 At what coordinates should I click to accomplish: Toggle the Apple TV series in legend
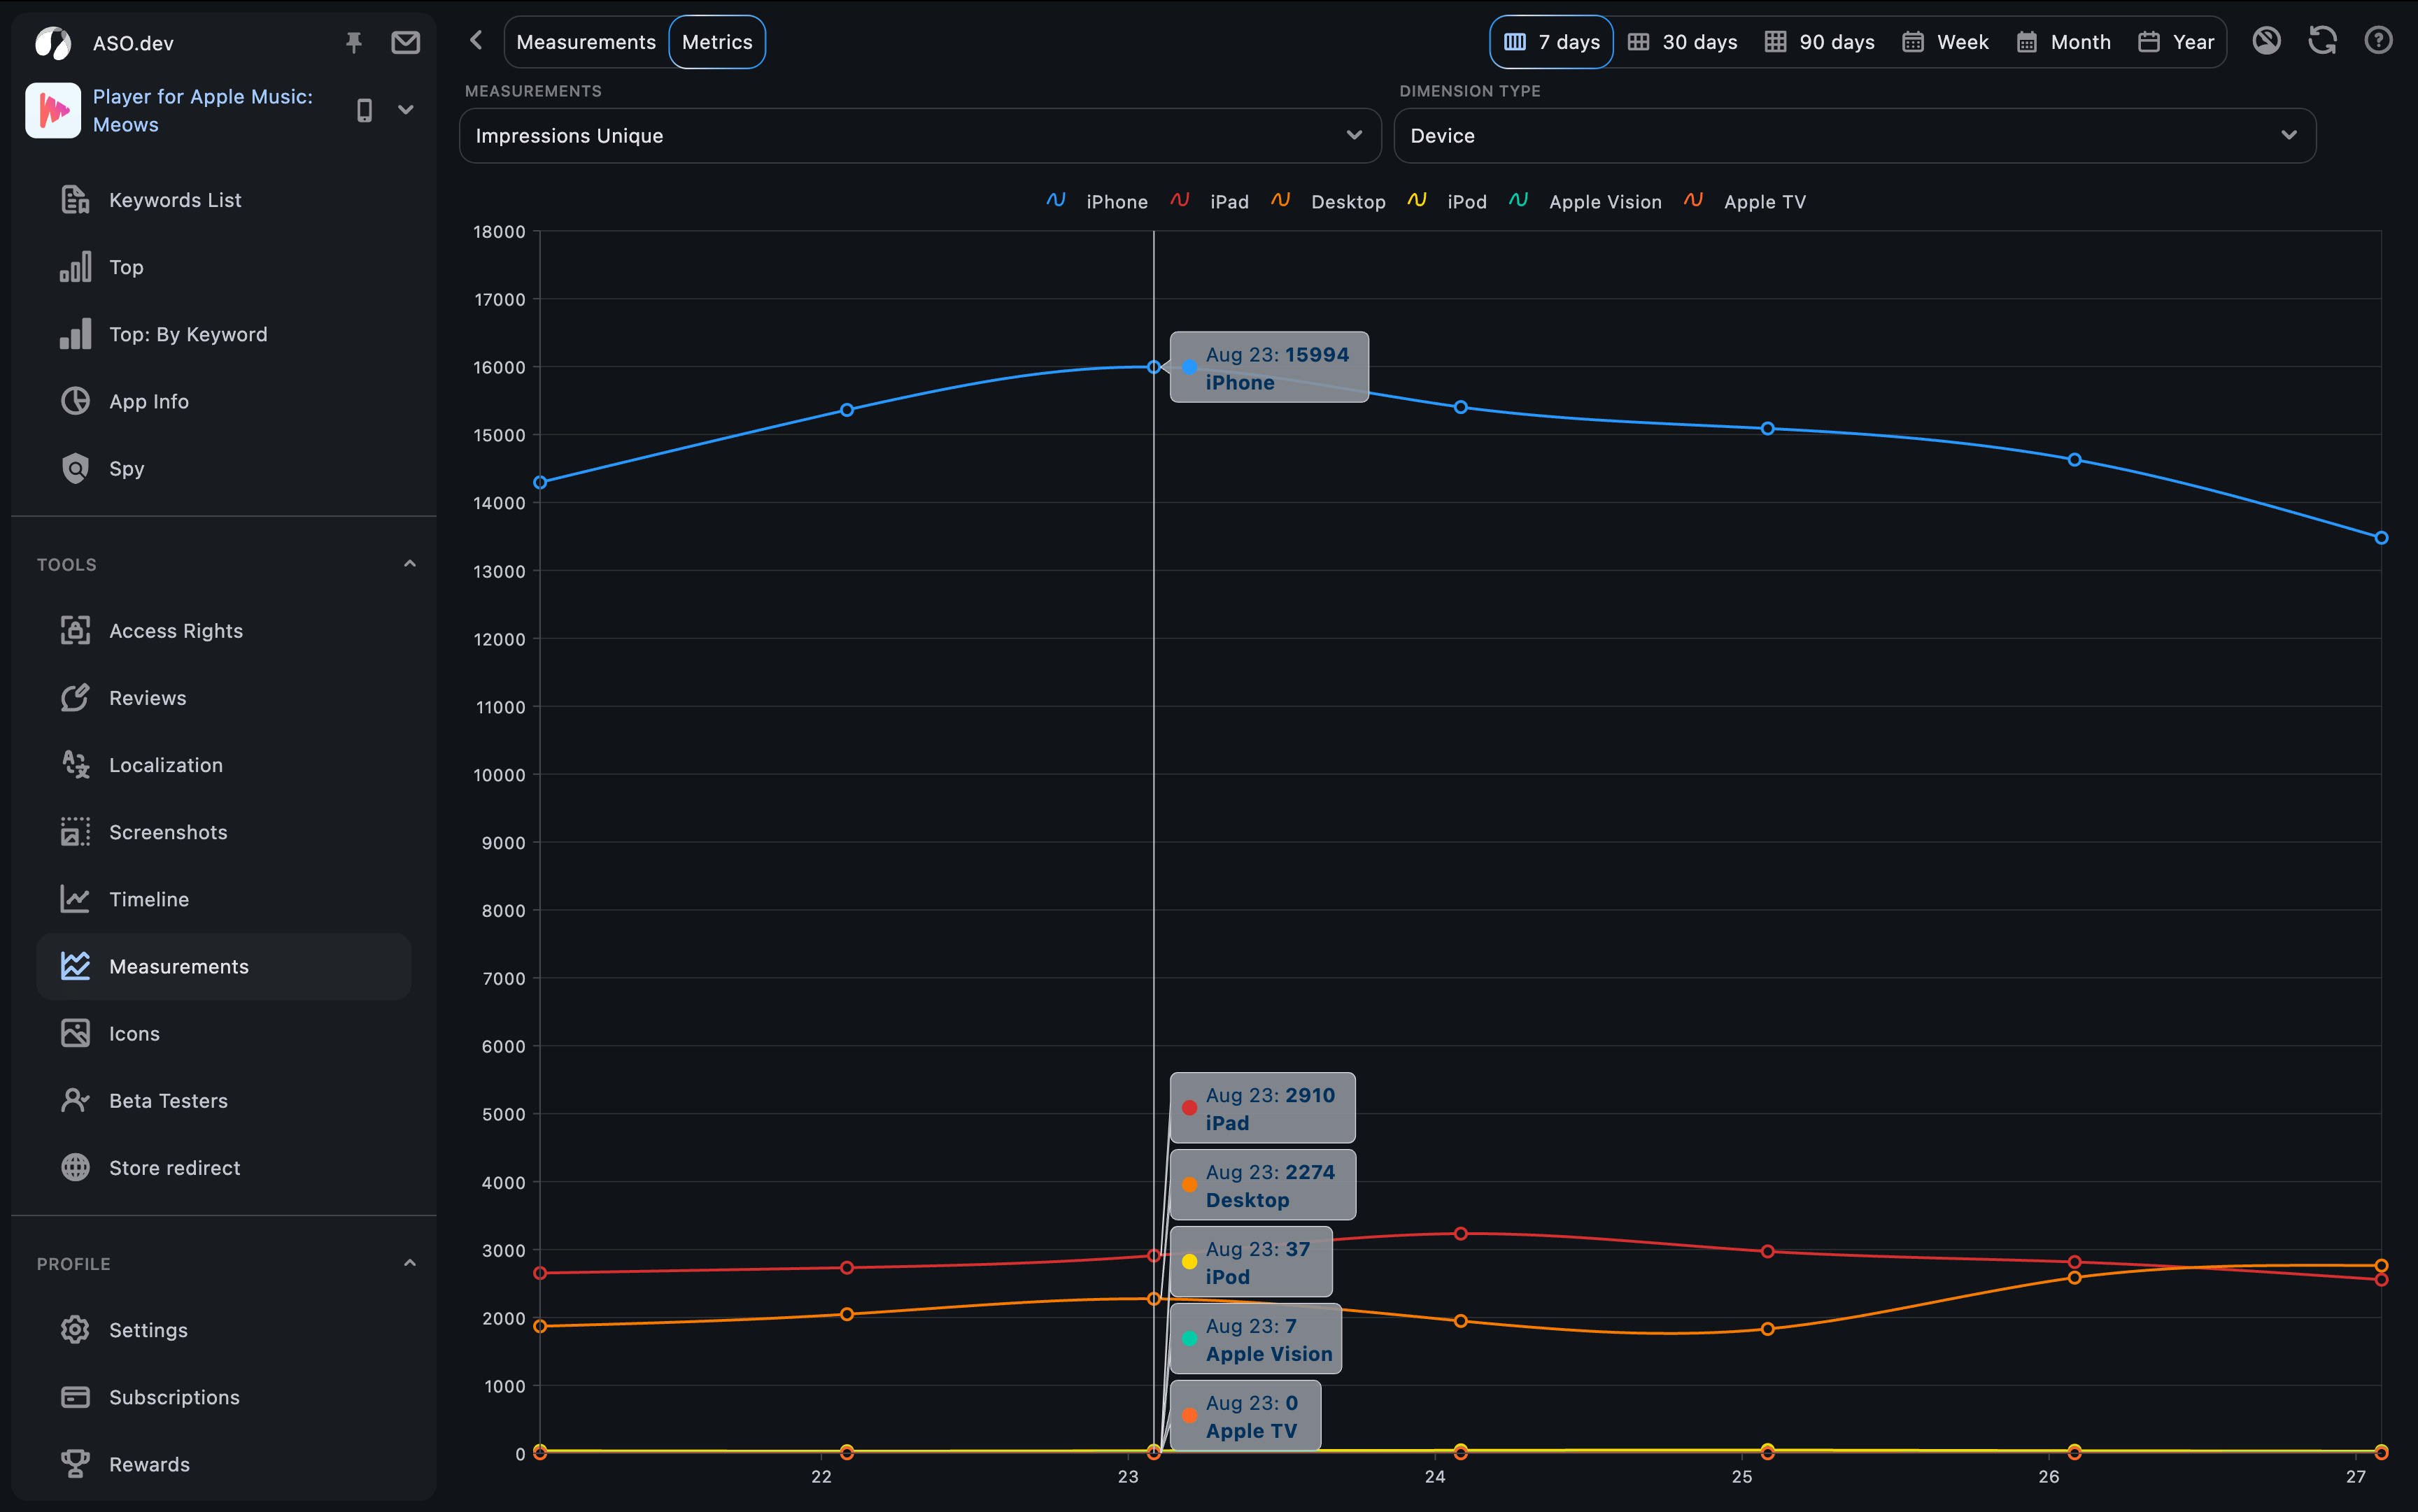[x=1745, y=201]
